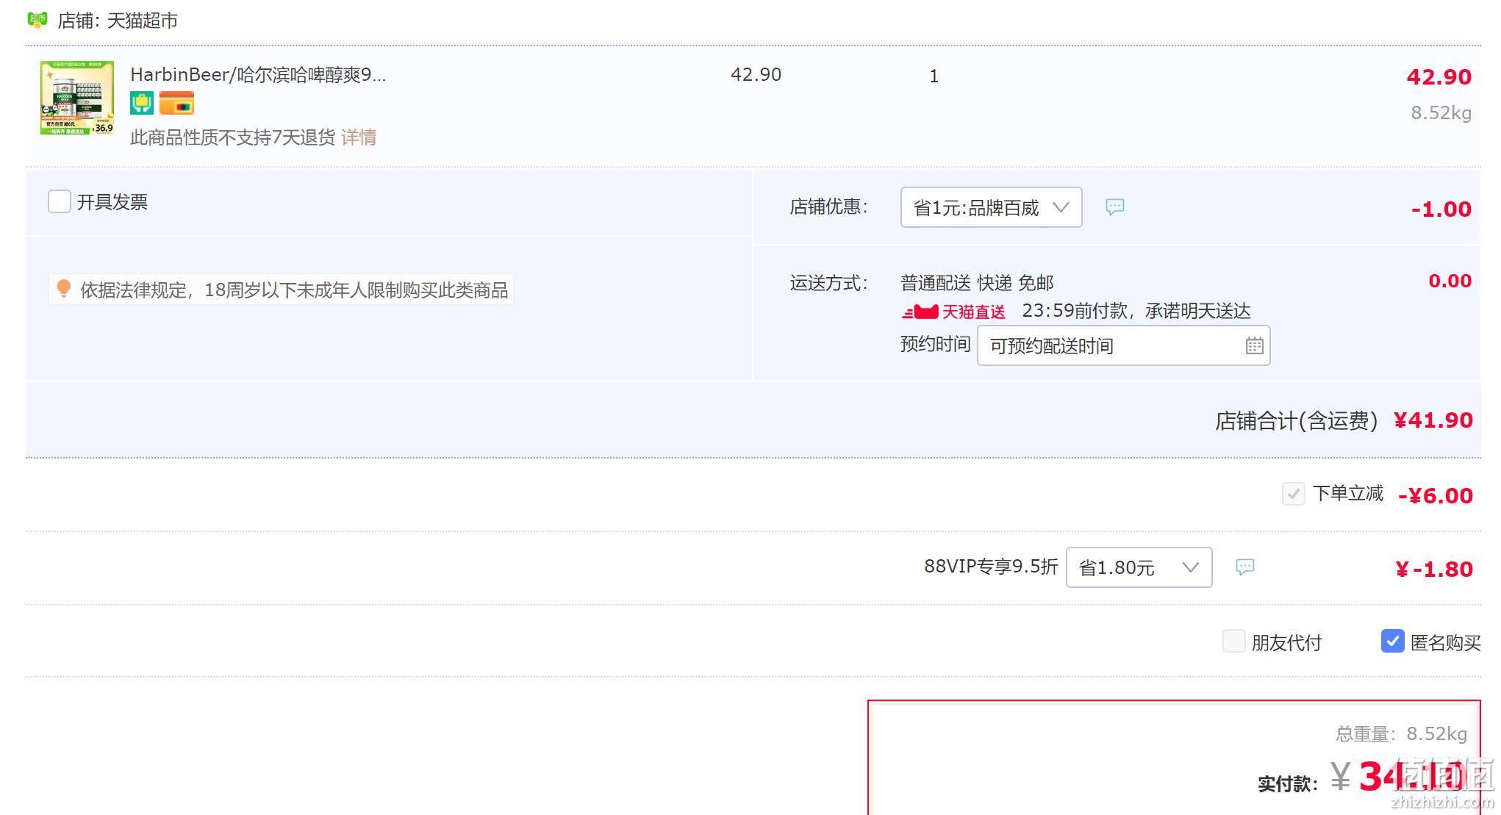Click the 预约时间 label

point(935,344)
